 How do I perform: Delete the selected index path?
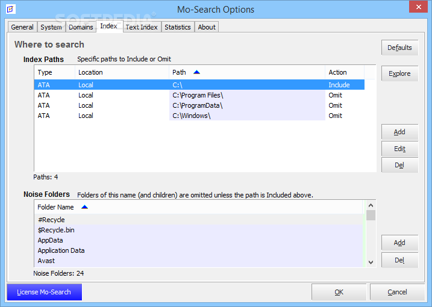click(x=399, y=165)
